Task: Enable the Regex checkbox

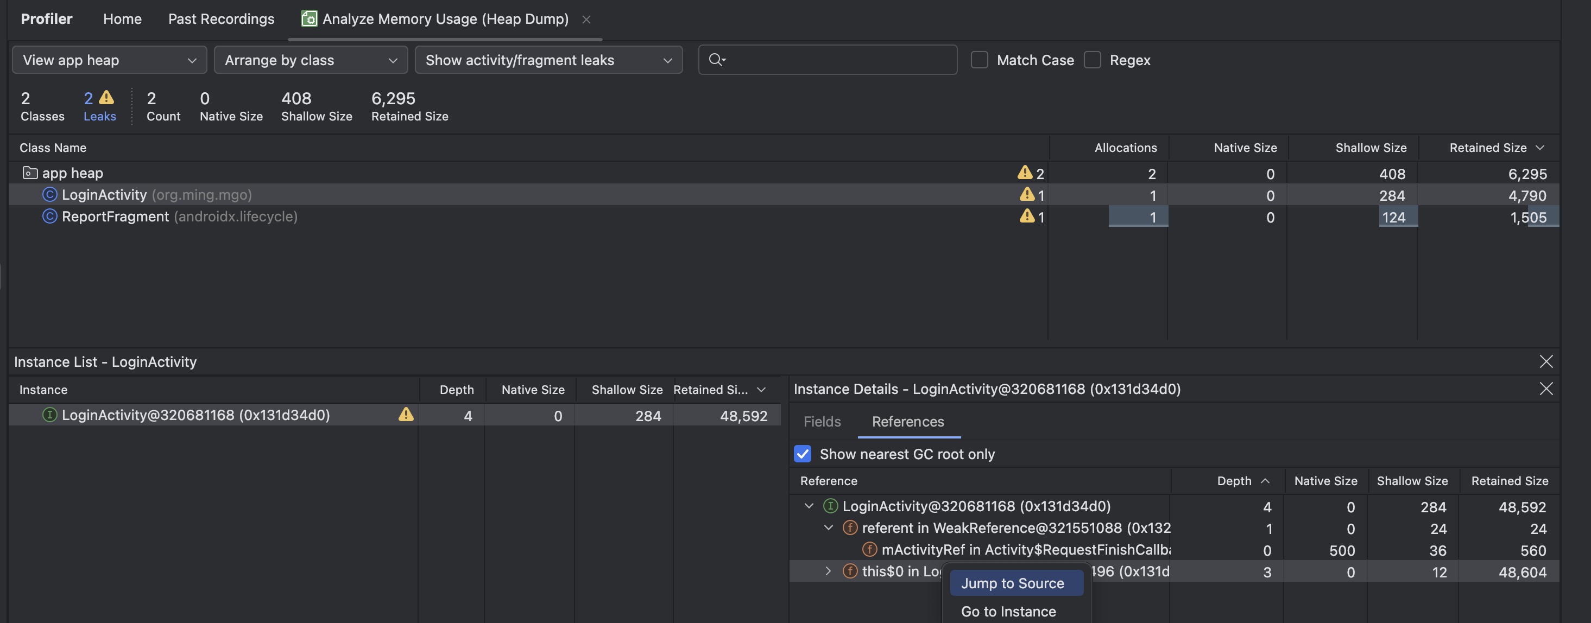Action: click(1093, 60)
